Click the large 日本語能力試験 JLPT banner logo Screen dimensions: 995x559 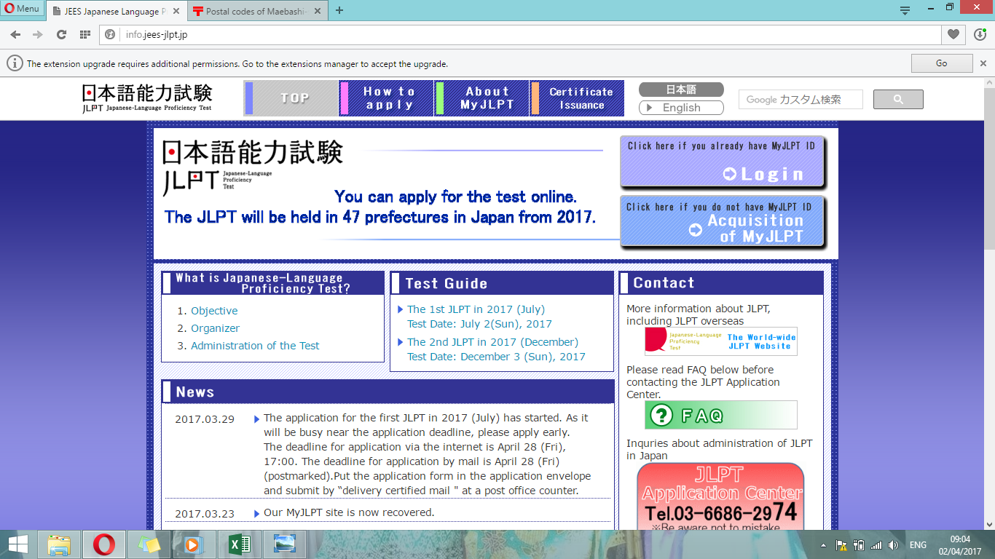click(252, 167)
